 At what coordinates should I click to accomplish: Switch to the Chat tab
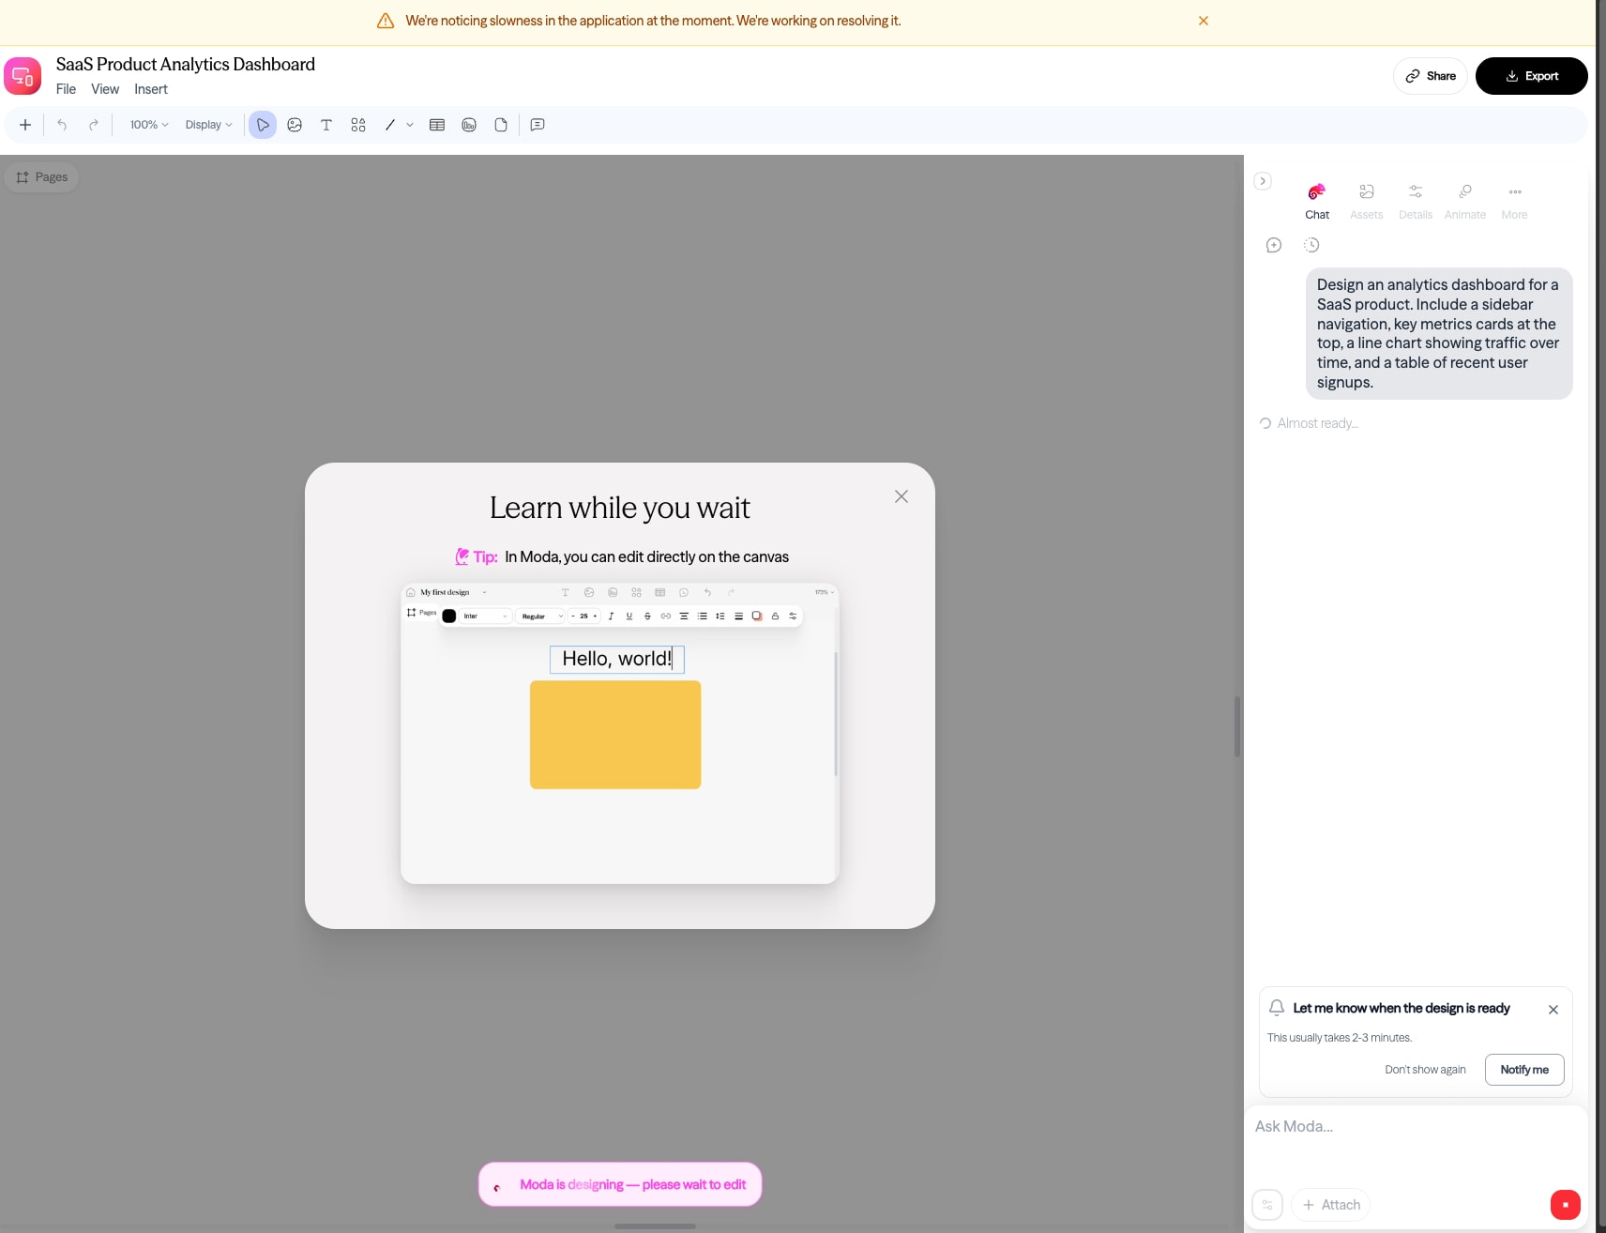pyautogui.click(x=1317, y=202)
